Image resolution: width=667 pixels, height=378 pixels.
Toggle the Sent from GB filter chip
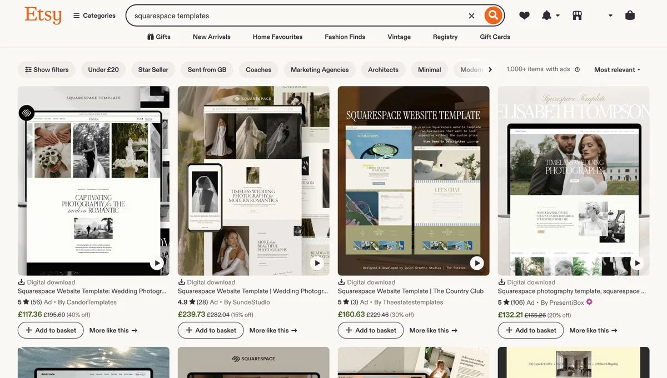coord(207,69)
